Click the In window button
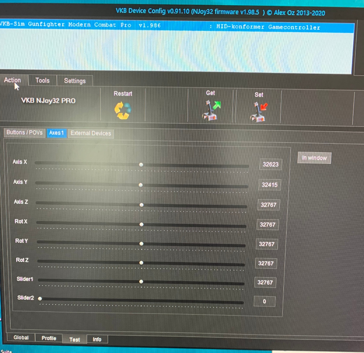The image size is (364, 353). (314, 158)
